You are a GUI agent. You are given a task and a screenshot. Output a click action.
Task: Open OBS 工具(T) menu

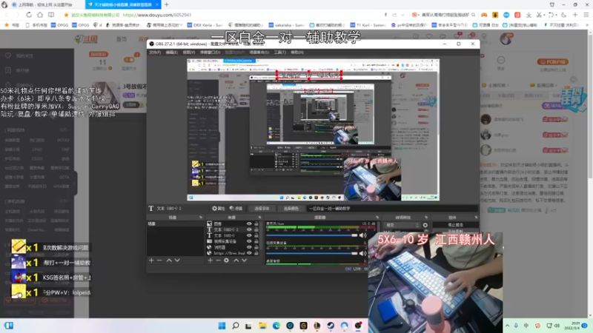coord(280,52)
